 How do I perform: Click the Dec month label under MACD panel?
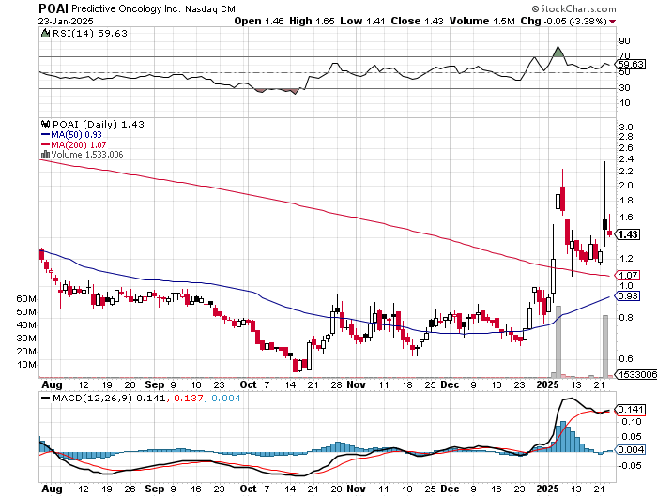coord(450,489)
